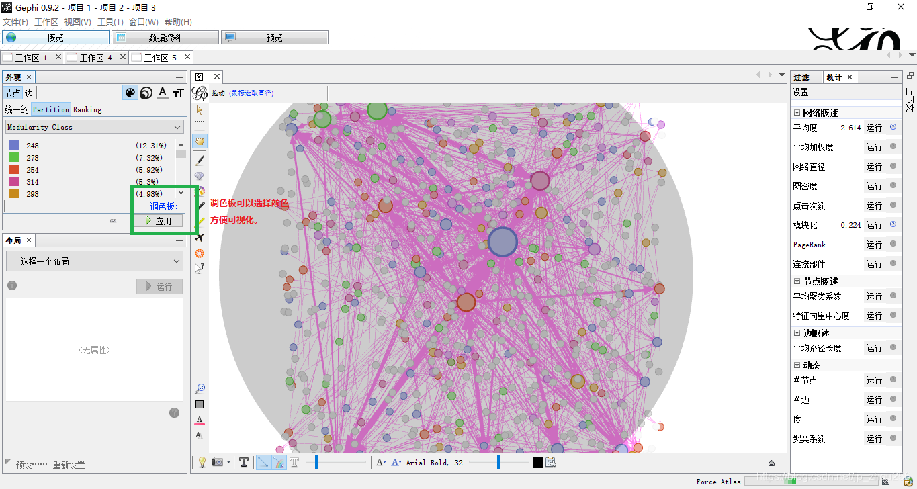Open the 选择一个布局 layout dropdown
Screen dimensions: 917x489
click(94, 261)
